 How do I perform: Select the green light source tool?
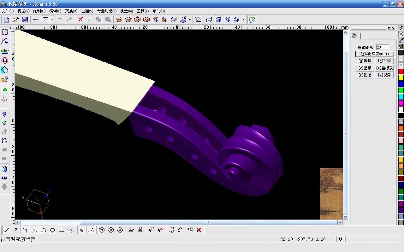4,123
